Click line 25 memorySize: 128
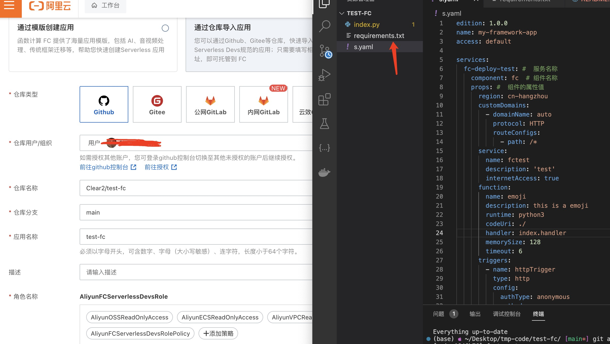 513,242
